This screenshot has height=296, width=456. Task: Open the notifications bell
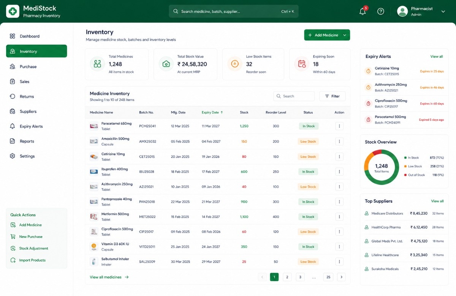click(363, 11)
